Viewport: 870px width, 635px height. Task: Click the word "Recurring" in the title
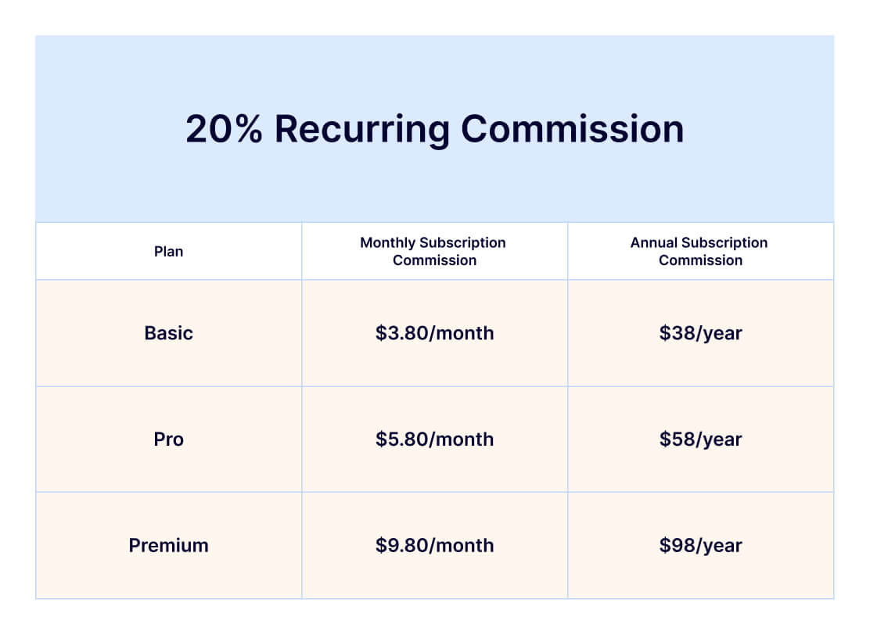(x=361, y=129)
